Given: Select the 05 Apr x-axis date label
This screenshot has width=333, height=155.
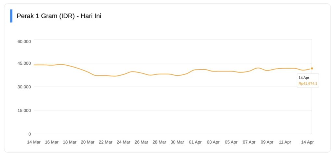Looking at the screenshot, I should click(231, 142).
